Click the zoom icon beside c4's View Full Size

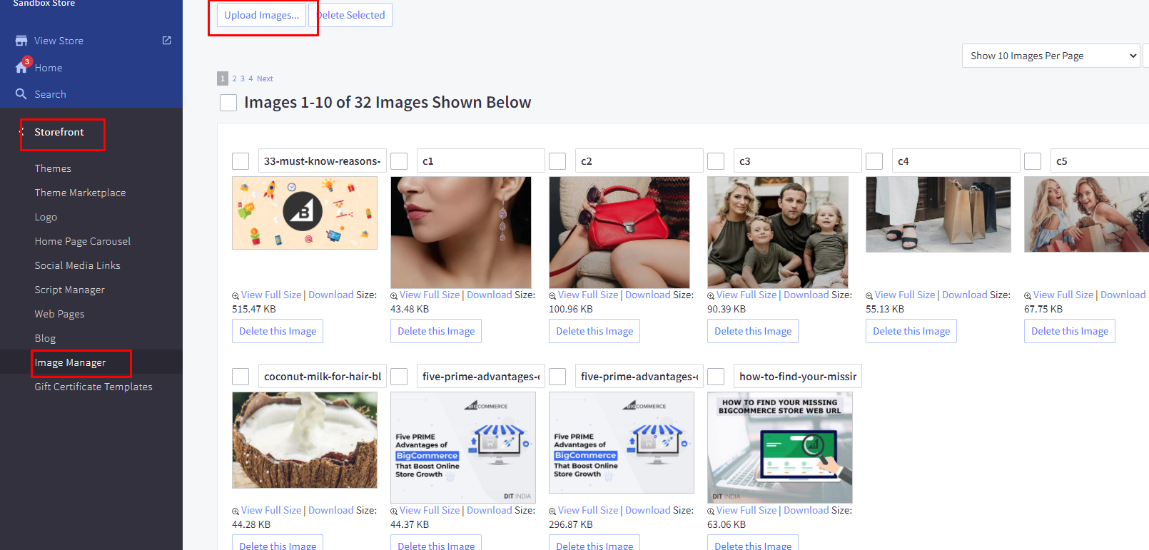869,295
